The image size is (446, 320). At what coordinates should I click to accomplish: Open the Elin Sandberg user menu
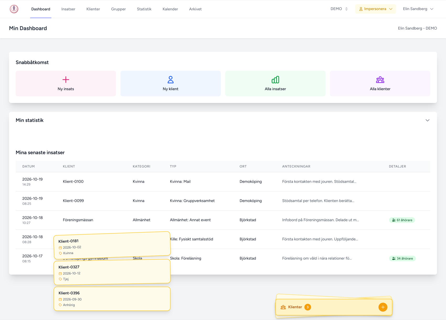(418, 9)
